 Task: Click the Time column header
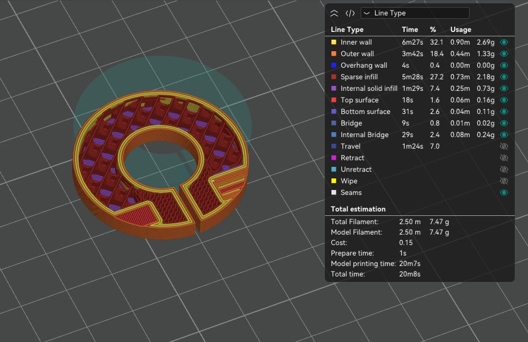click(410, 30)
